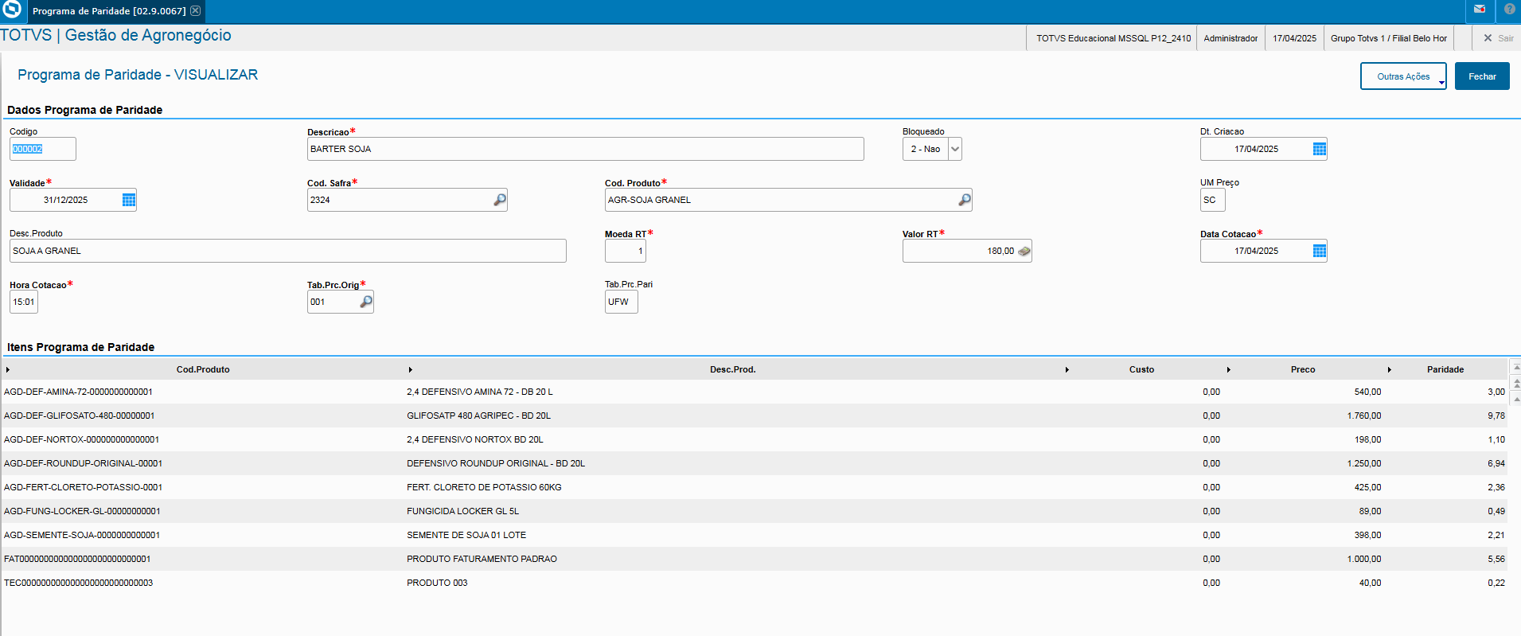1521x636 pixels.
Task: Click the Desc.Produto field SOJA A GRANEL
Action: pyautogui.click(x=288, y=251)
